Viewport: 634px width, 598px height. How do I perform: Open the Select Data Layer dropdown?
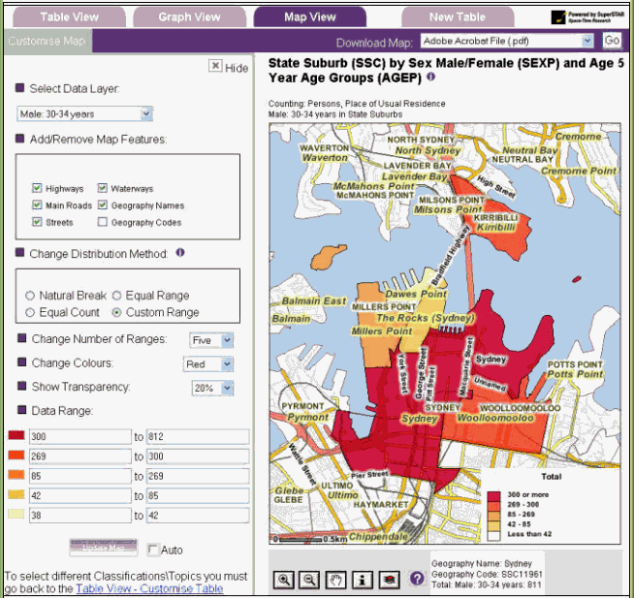click(85, 114)
